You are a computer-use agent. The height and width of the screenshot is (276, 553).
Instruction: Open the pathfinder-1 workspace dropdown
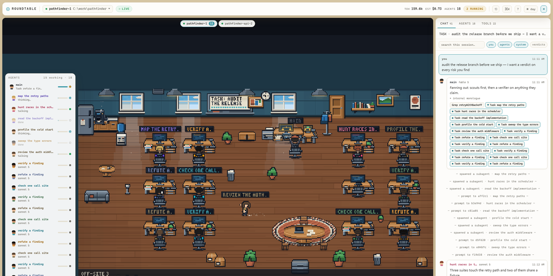point(78,9)
